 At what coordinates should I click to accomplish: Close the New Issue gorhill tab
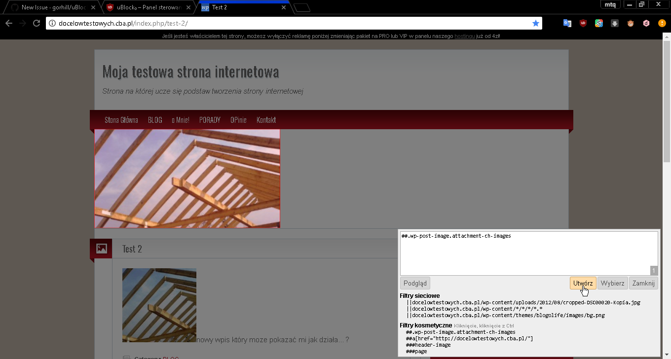coord(93,7)
